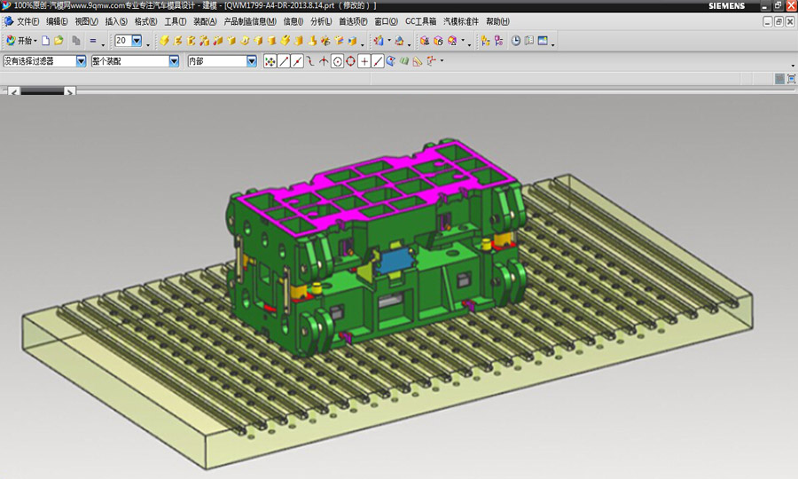The width and height of the screenshot is (798, 479).
Task: Toggle the enable snap point button
Action: [270, 61]
